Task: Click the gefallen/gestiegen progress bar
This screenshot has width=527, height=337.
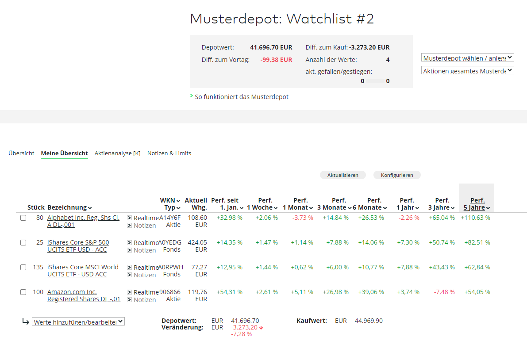Action: pyautogui.click(x=375, y=81)
